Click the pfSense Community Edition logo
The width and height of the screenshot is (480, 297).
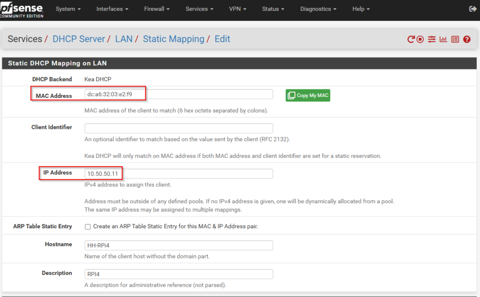(22, 10)
